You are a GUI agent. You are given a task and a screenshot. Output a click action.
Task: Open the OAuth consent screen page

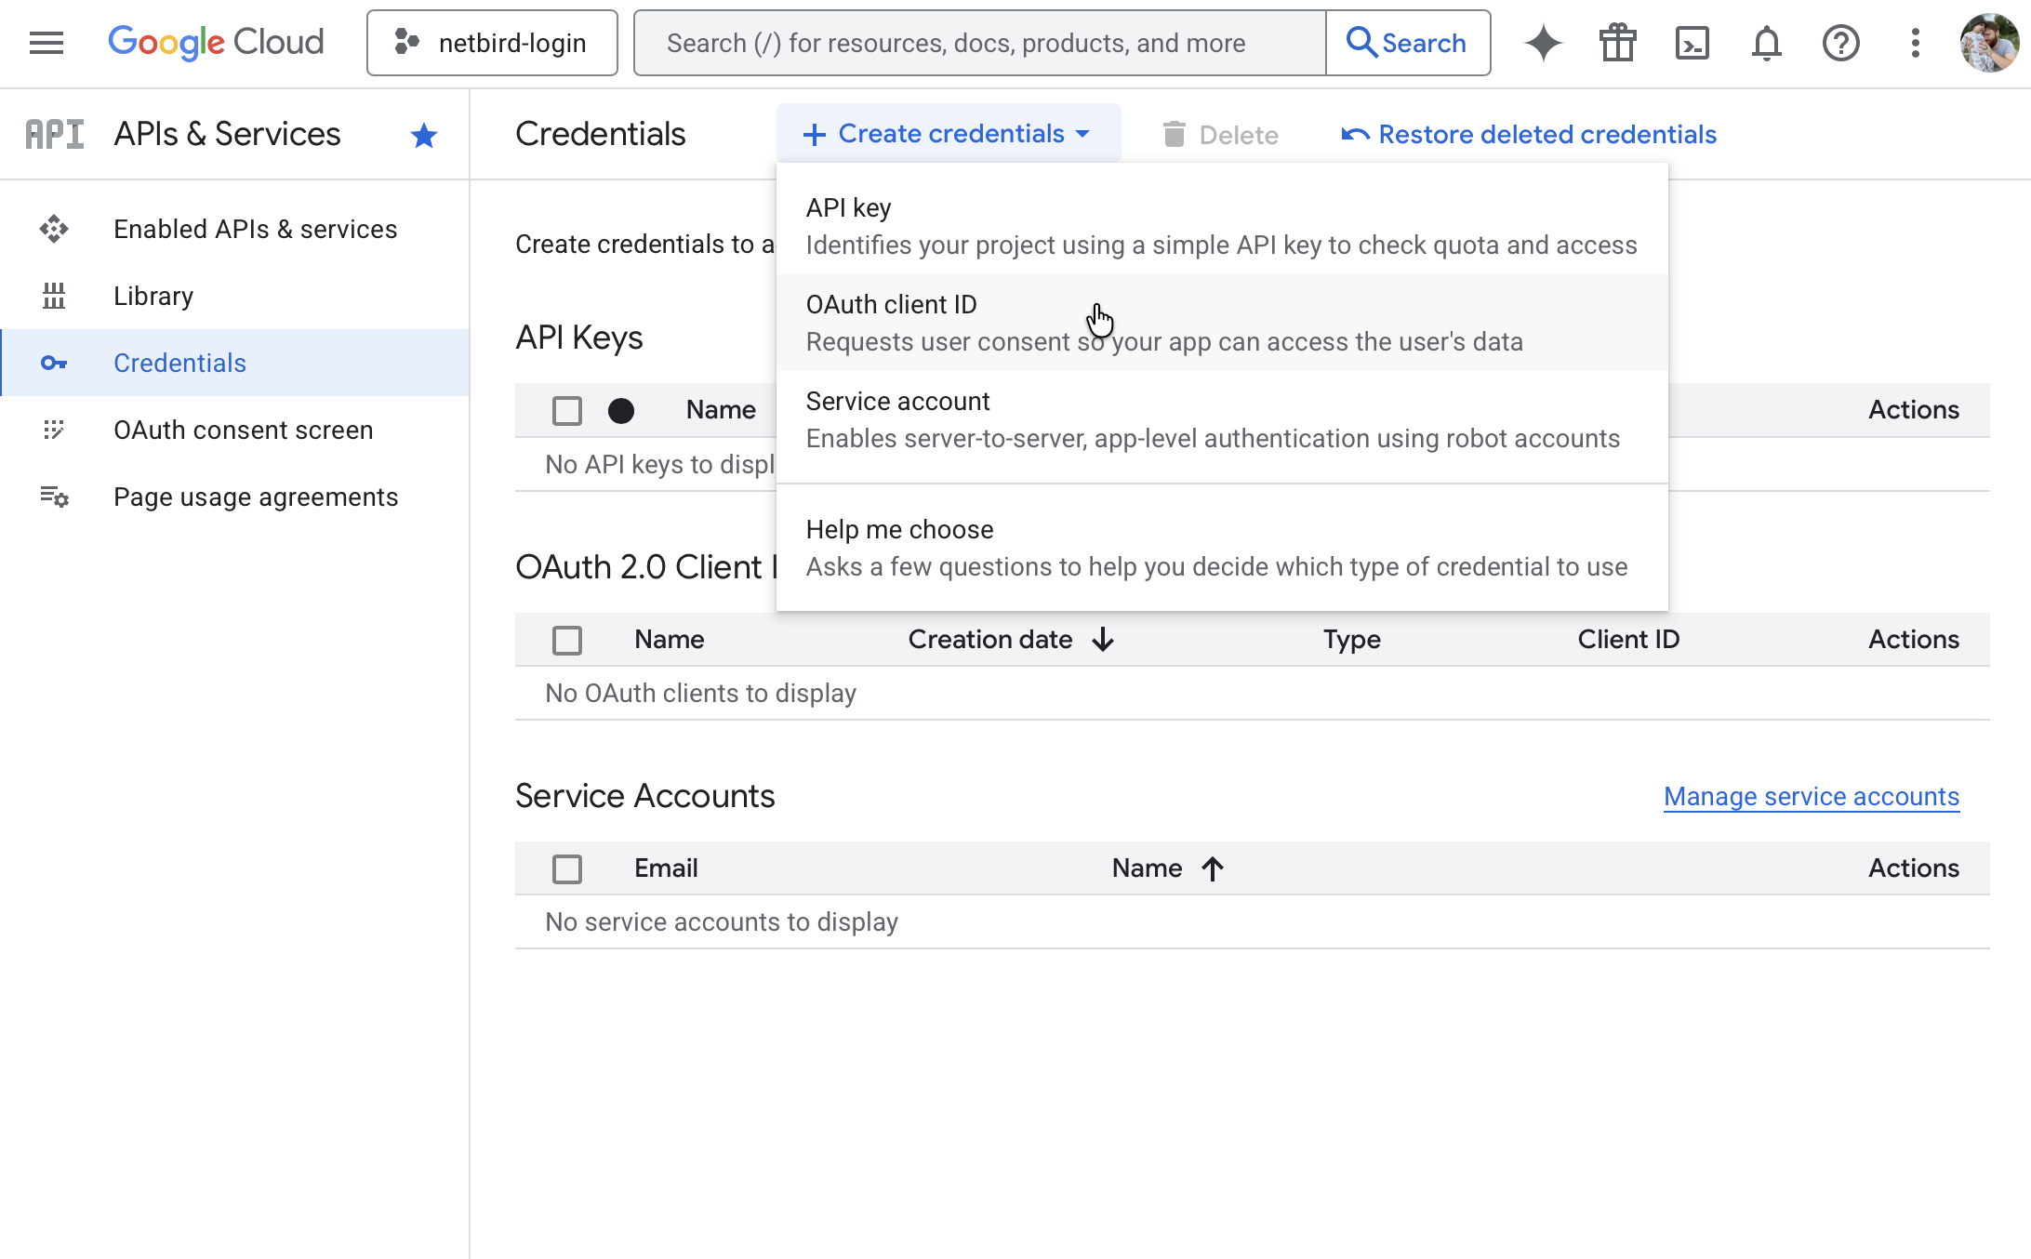[x=243, y=430]
